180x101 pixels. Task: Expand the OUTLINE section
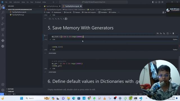coord(11,89)
